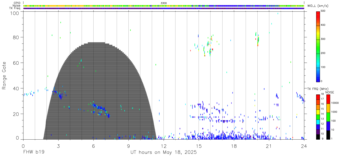This screenshot has width=342, height=158.
Task: Click the x-axis tick label 3
Action: click(58, 146)
